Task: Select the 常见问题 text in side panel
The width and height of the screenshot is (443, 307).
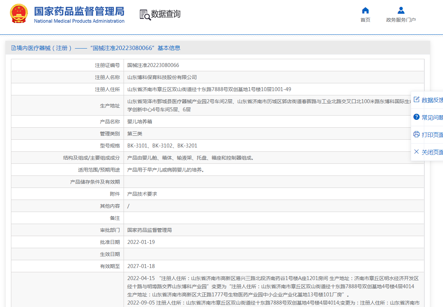Action: pos(432,117)
